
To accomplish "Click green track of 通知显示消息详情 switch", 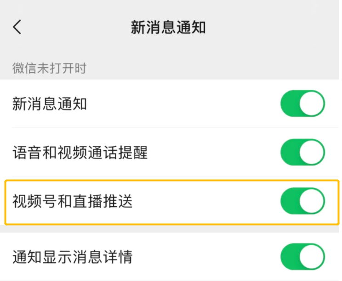I will click(x=290, y=257).
